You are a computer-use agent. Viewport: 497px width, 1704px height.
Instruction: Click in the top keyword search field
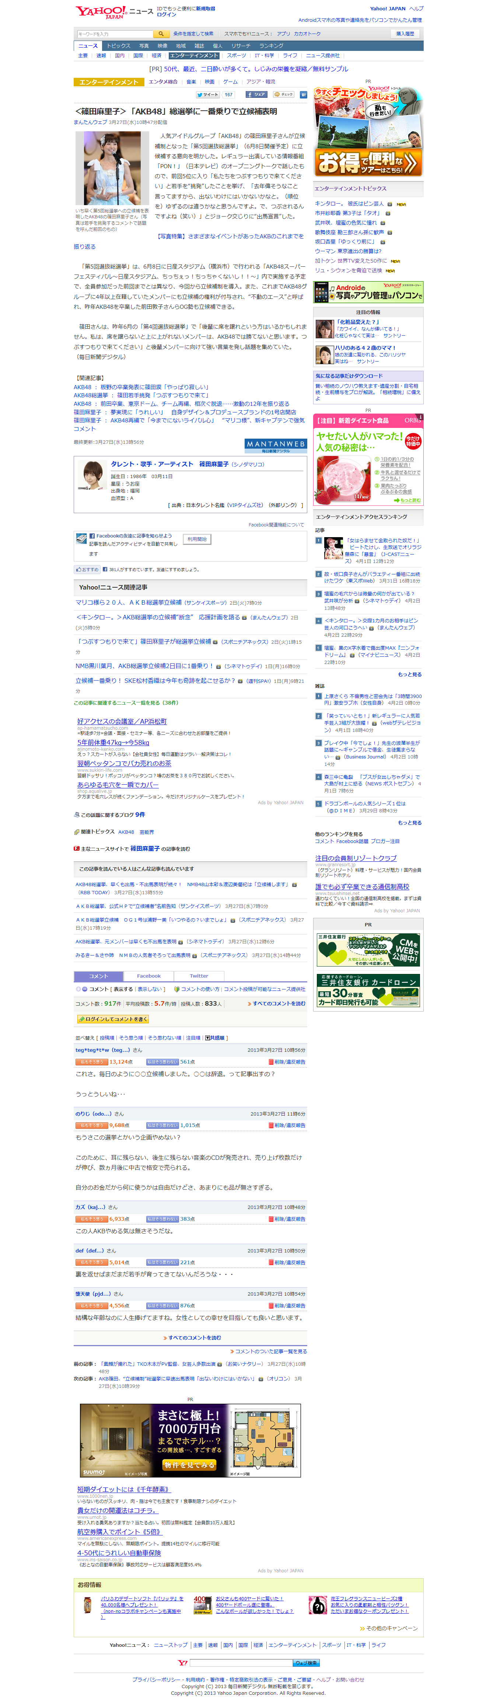[x=115, y=34]
